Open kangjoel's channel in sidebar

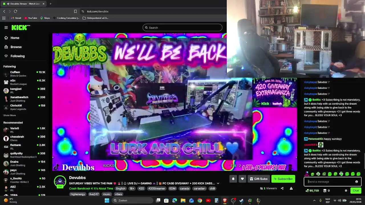(25, 90)
